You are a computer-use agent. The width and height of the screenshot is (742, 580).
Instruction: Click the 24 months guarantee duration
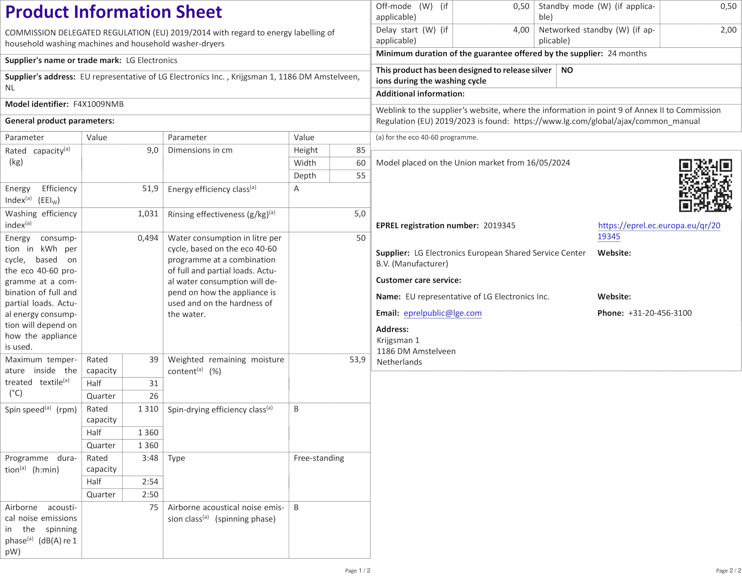click(627, 54)
